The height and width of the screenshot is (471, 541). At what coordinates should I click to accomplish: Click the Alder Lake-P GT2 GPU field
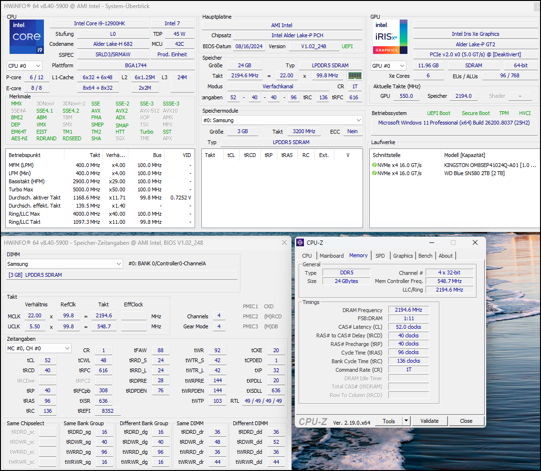[x=476, y=44]
